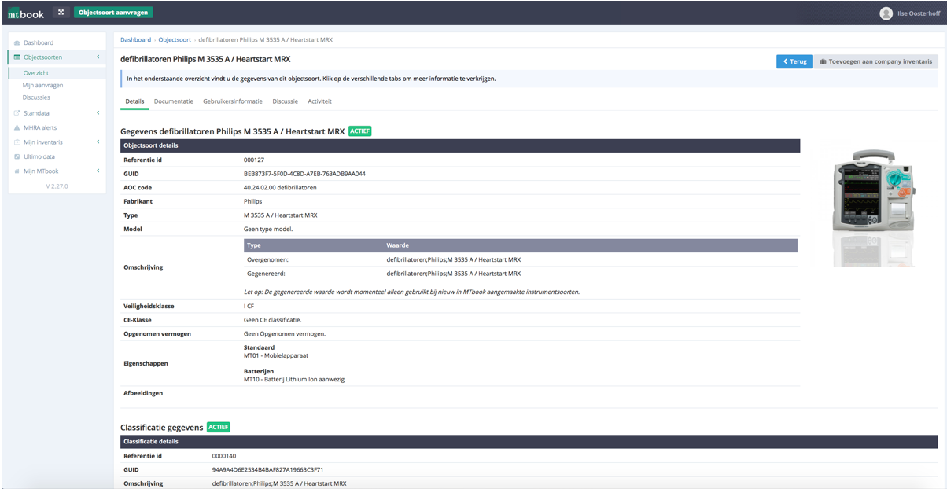The image size is (947, 489).
Task: Open the Documentatie tab
Action: click(173, 101)
